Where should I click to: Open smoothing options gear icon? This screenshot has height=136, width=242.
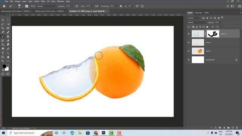click(x=121, y=6)
